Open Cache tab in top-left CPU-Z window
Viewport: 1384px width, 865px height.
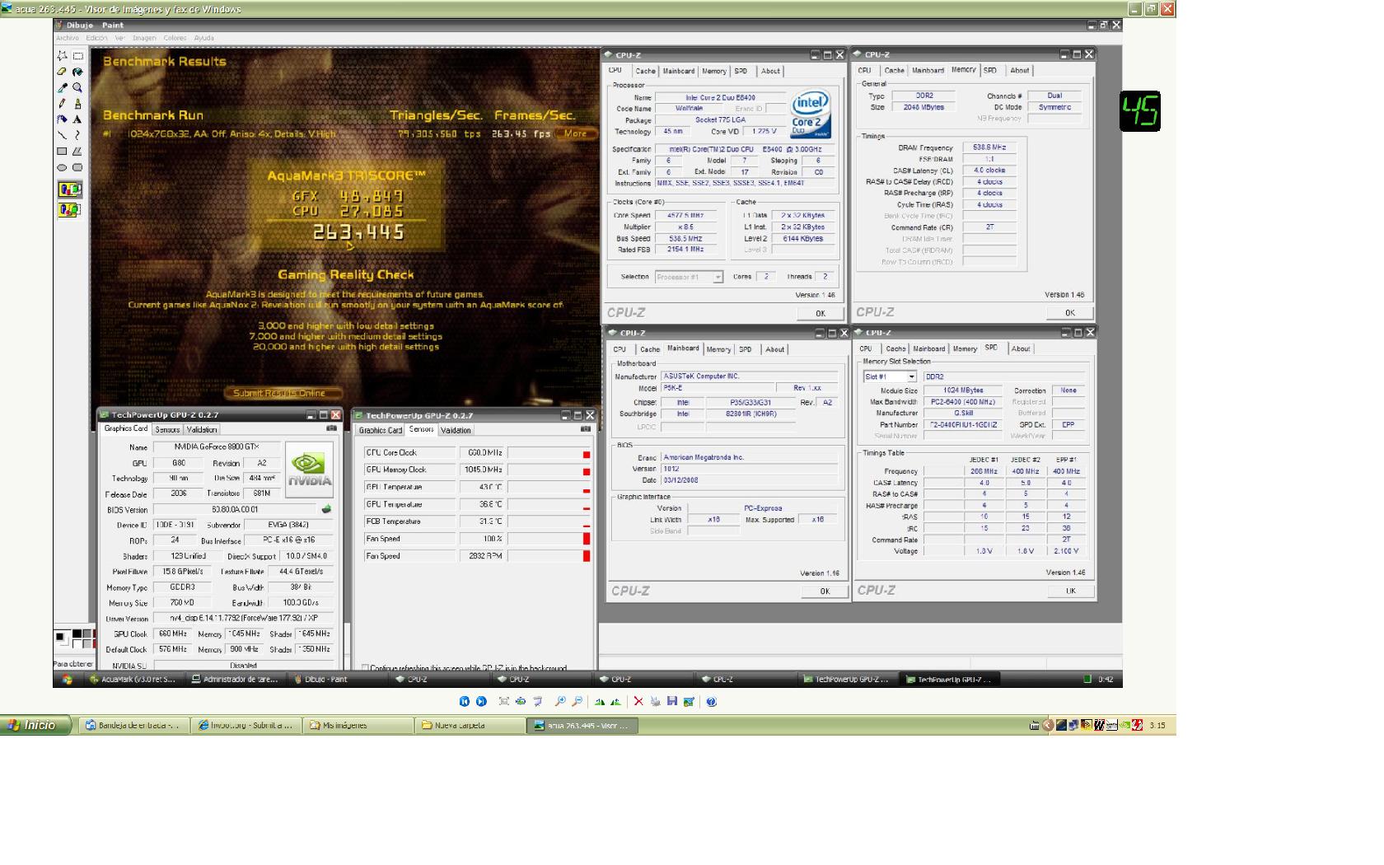[645, 71]
